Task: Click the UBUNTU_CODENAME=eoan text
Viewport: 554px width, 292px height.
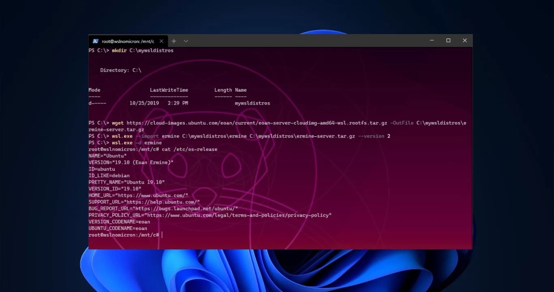Action: click(x=118, y=228)
